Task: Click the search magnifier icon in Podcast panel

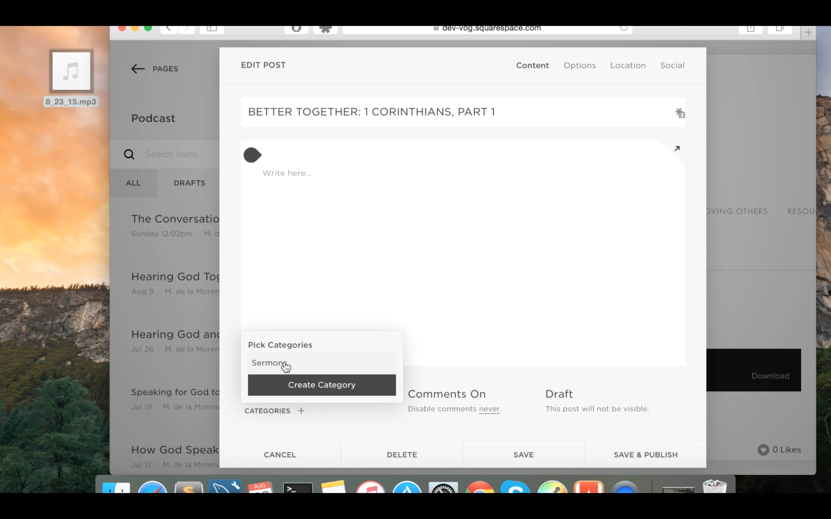Action: coord(129,154)
